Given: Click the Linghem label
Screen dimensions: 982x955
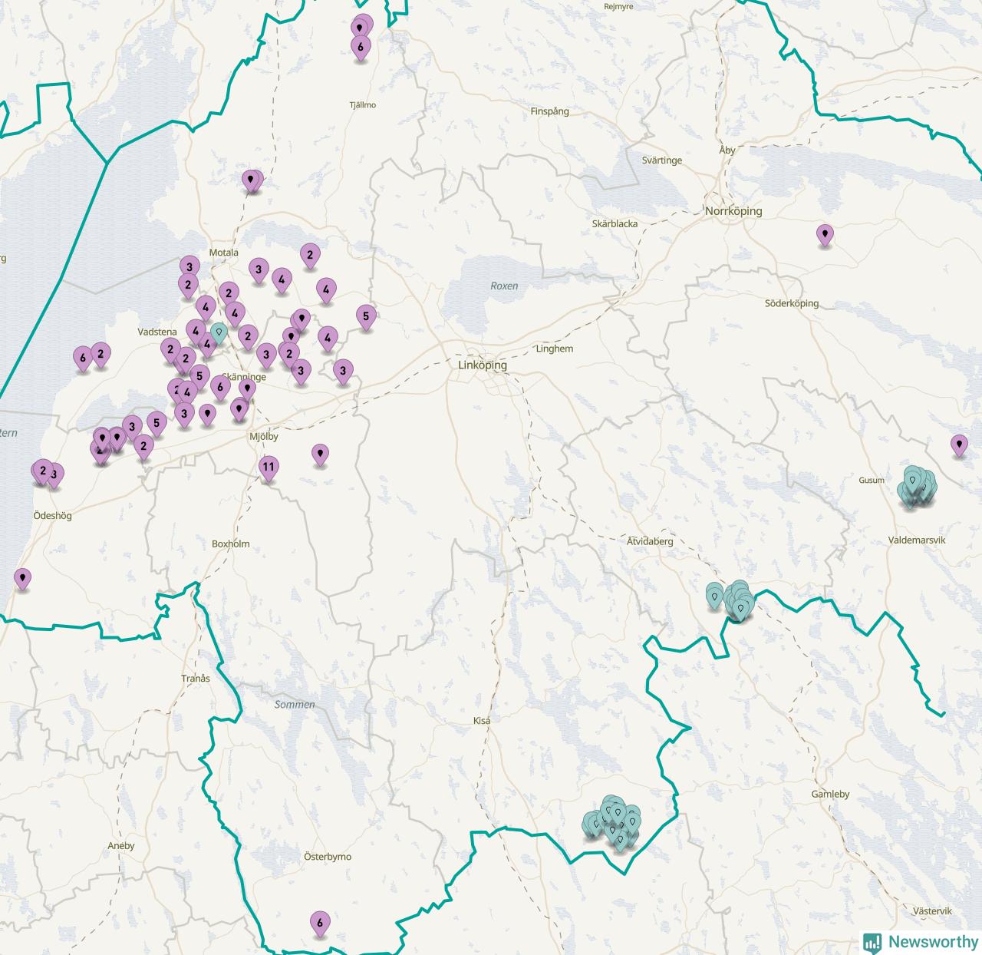Looking at the screenshot, I should [555, 349].
